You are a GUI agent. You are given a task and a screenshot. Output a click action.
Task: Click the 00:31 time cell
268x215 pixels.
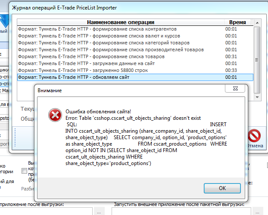(231, 56)
